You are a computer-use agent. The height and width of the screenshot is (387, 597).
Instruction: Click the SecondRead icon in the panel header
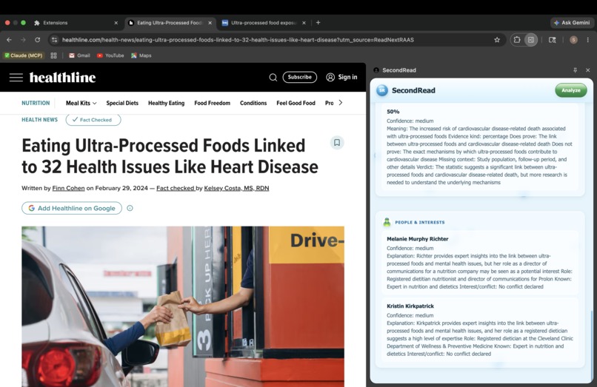376,70
